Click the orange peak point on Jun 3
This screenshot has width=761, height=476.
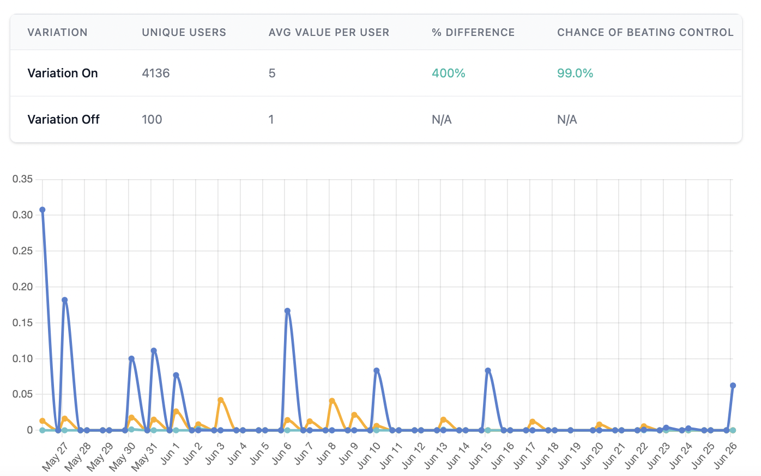(221, 400)
